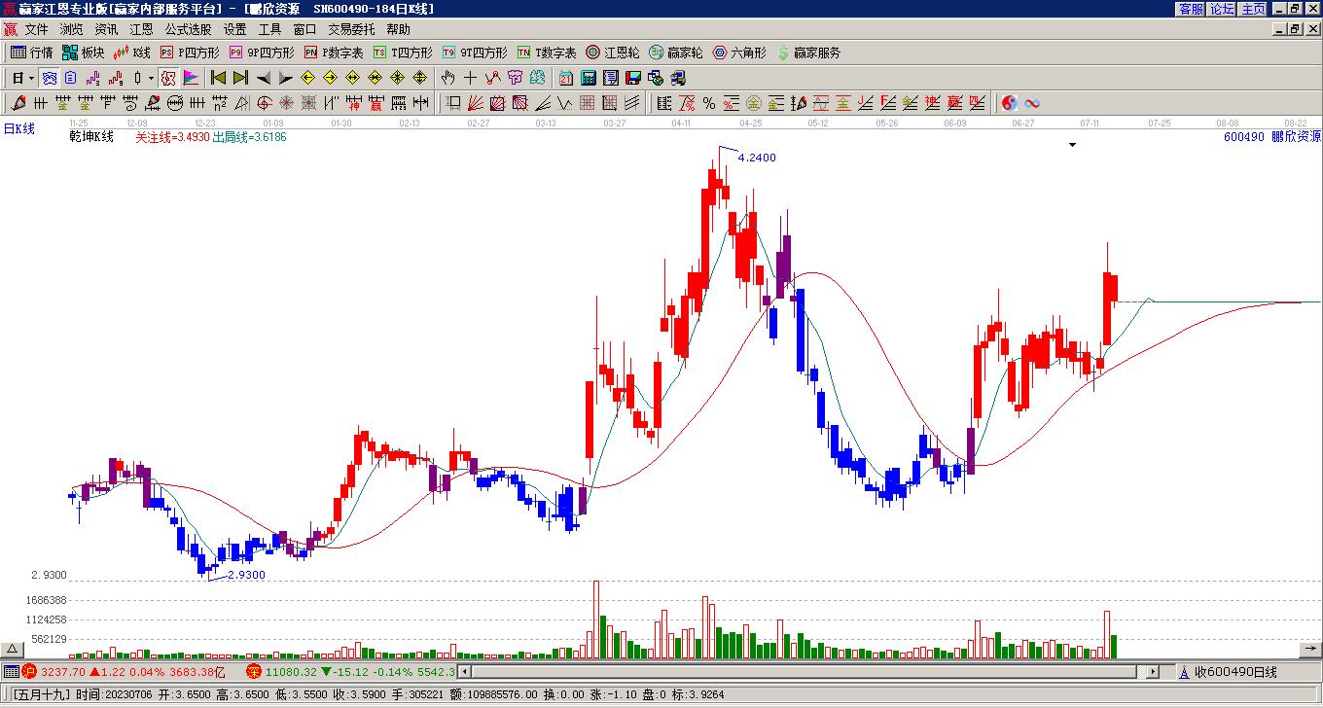Open the red-blue yin-yang icon
The image size is (1323, 708).
[x=1010, y=103]
